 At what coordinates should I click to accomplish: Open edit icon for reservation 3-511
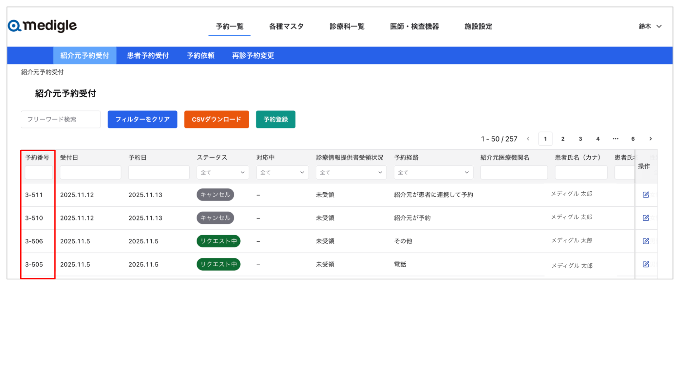(645, 195)
